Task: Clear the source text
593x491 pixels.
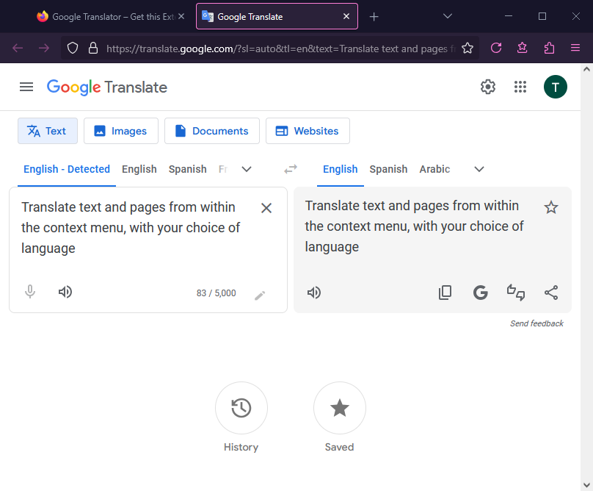Action: (x=266, y=208)
